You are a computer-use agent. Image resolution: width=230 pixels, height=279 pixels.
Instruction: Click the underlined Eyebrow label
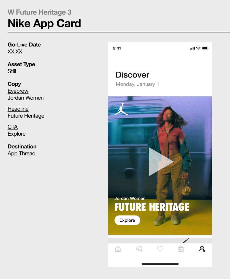(18, 91)
